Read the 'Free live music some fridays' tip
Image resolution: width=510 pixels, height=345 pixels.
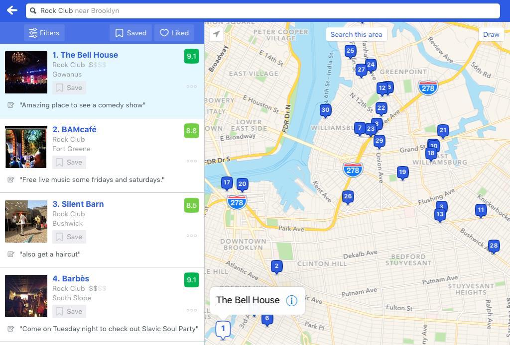92,180
